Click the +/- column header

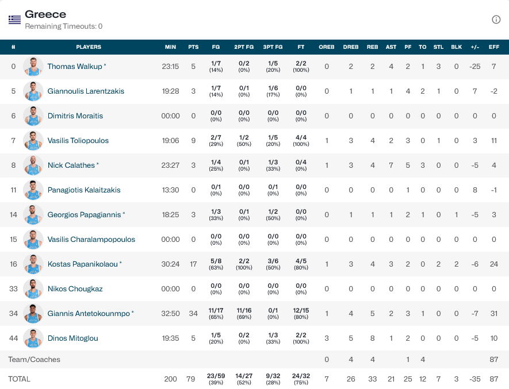[x=475, y=47]
